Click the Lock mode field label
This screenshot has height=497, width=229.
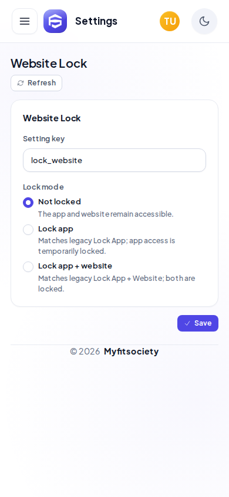click(43, 187)
